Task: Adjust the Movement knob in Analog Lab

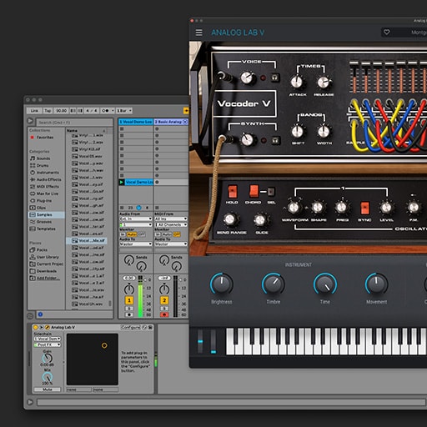Action: click(376, 284)
